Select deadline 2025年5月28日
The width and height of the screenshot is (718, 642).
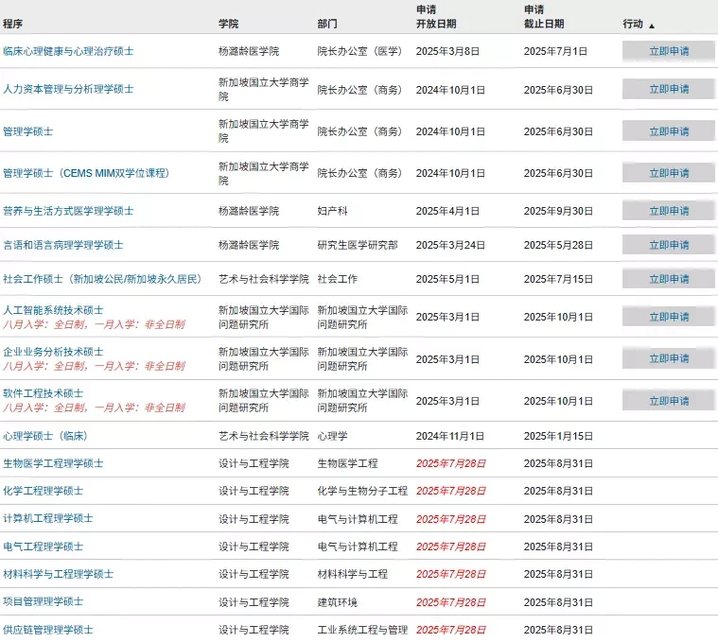(558, 245)
